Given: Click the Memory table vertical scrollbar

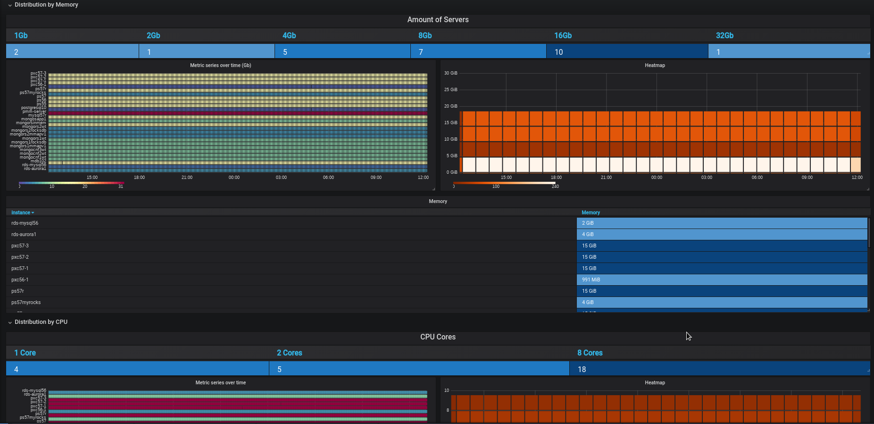Looking at the screenshot, I should tap(869, 233).
